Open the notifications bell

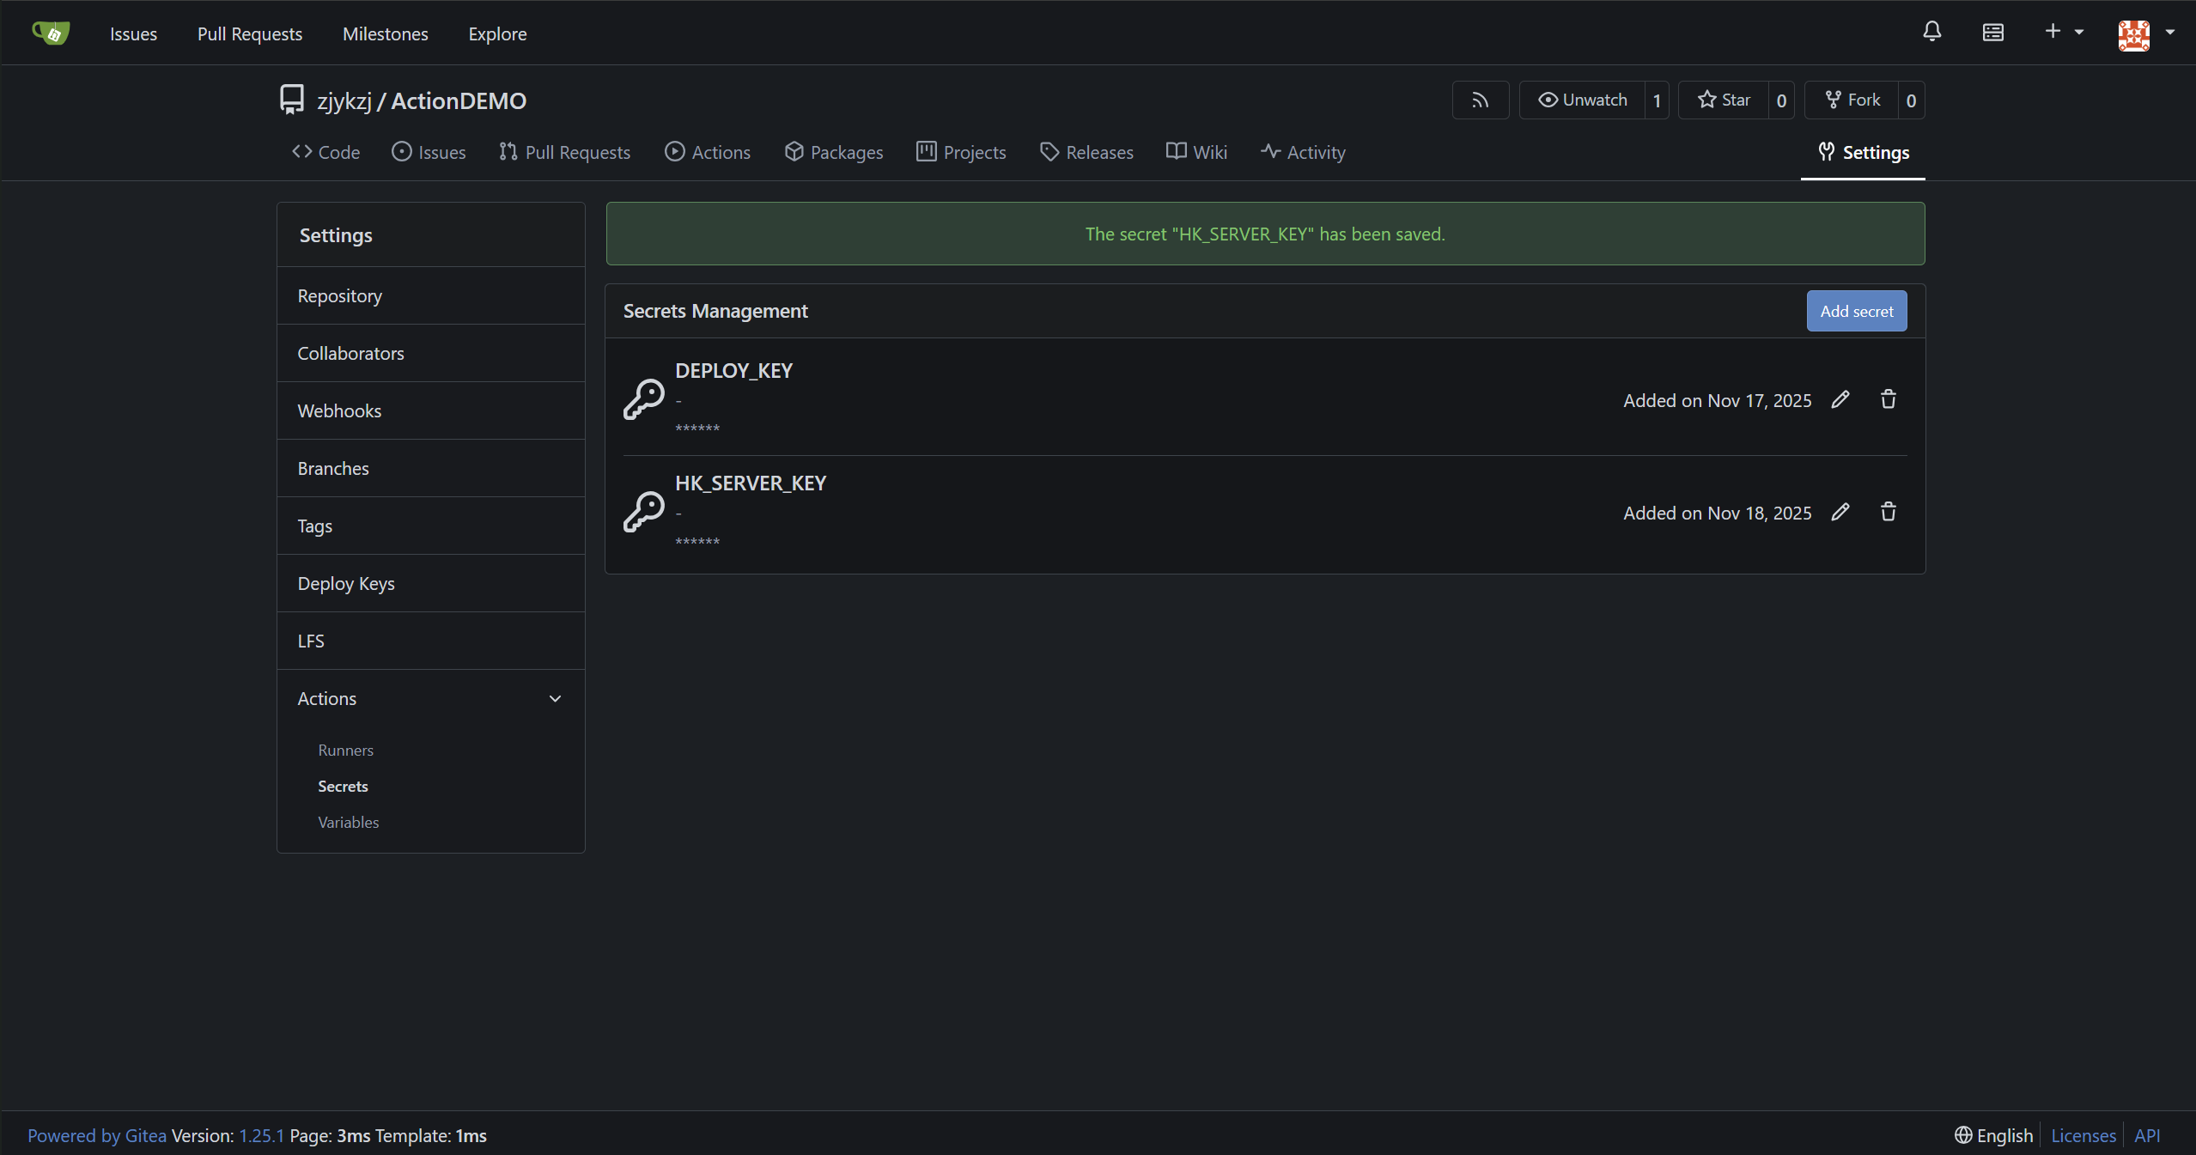pos(1931,33)
